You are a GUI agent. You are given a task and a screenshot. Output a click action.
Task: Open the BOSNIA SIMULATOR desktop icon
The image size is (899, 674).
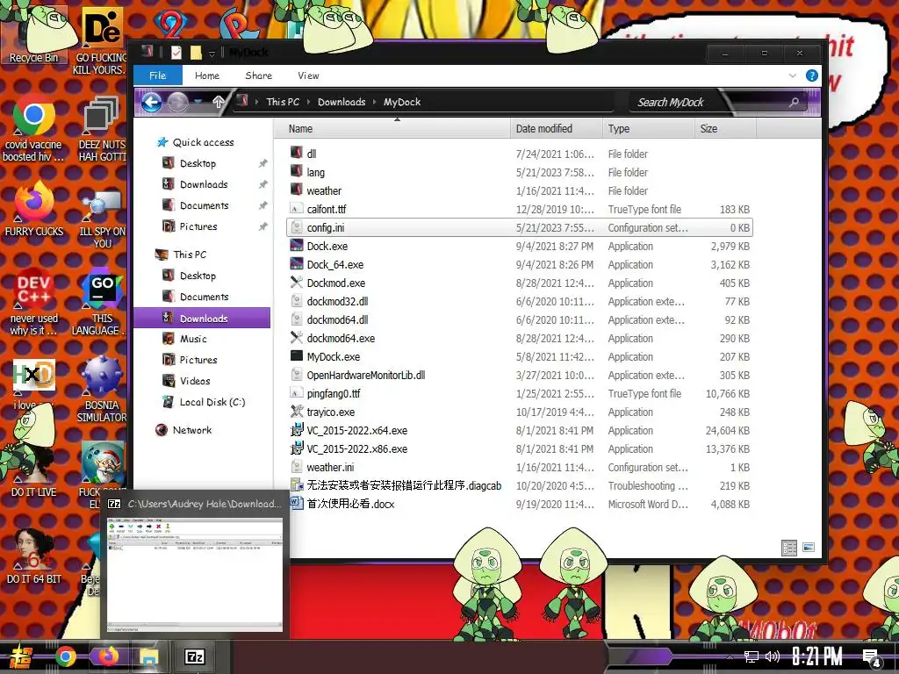coord(102,390)
